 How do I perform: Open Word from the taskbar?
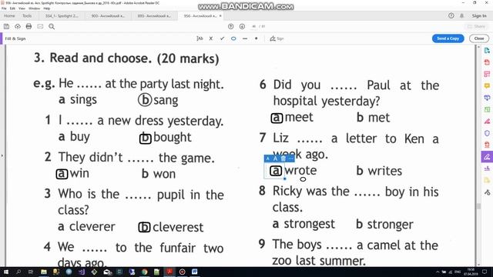tap(195, 272)
